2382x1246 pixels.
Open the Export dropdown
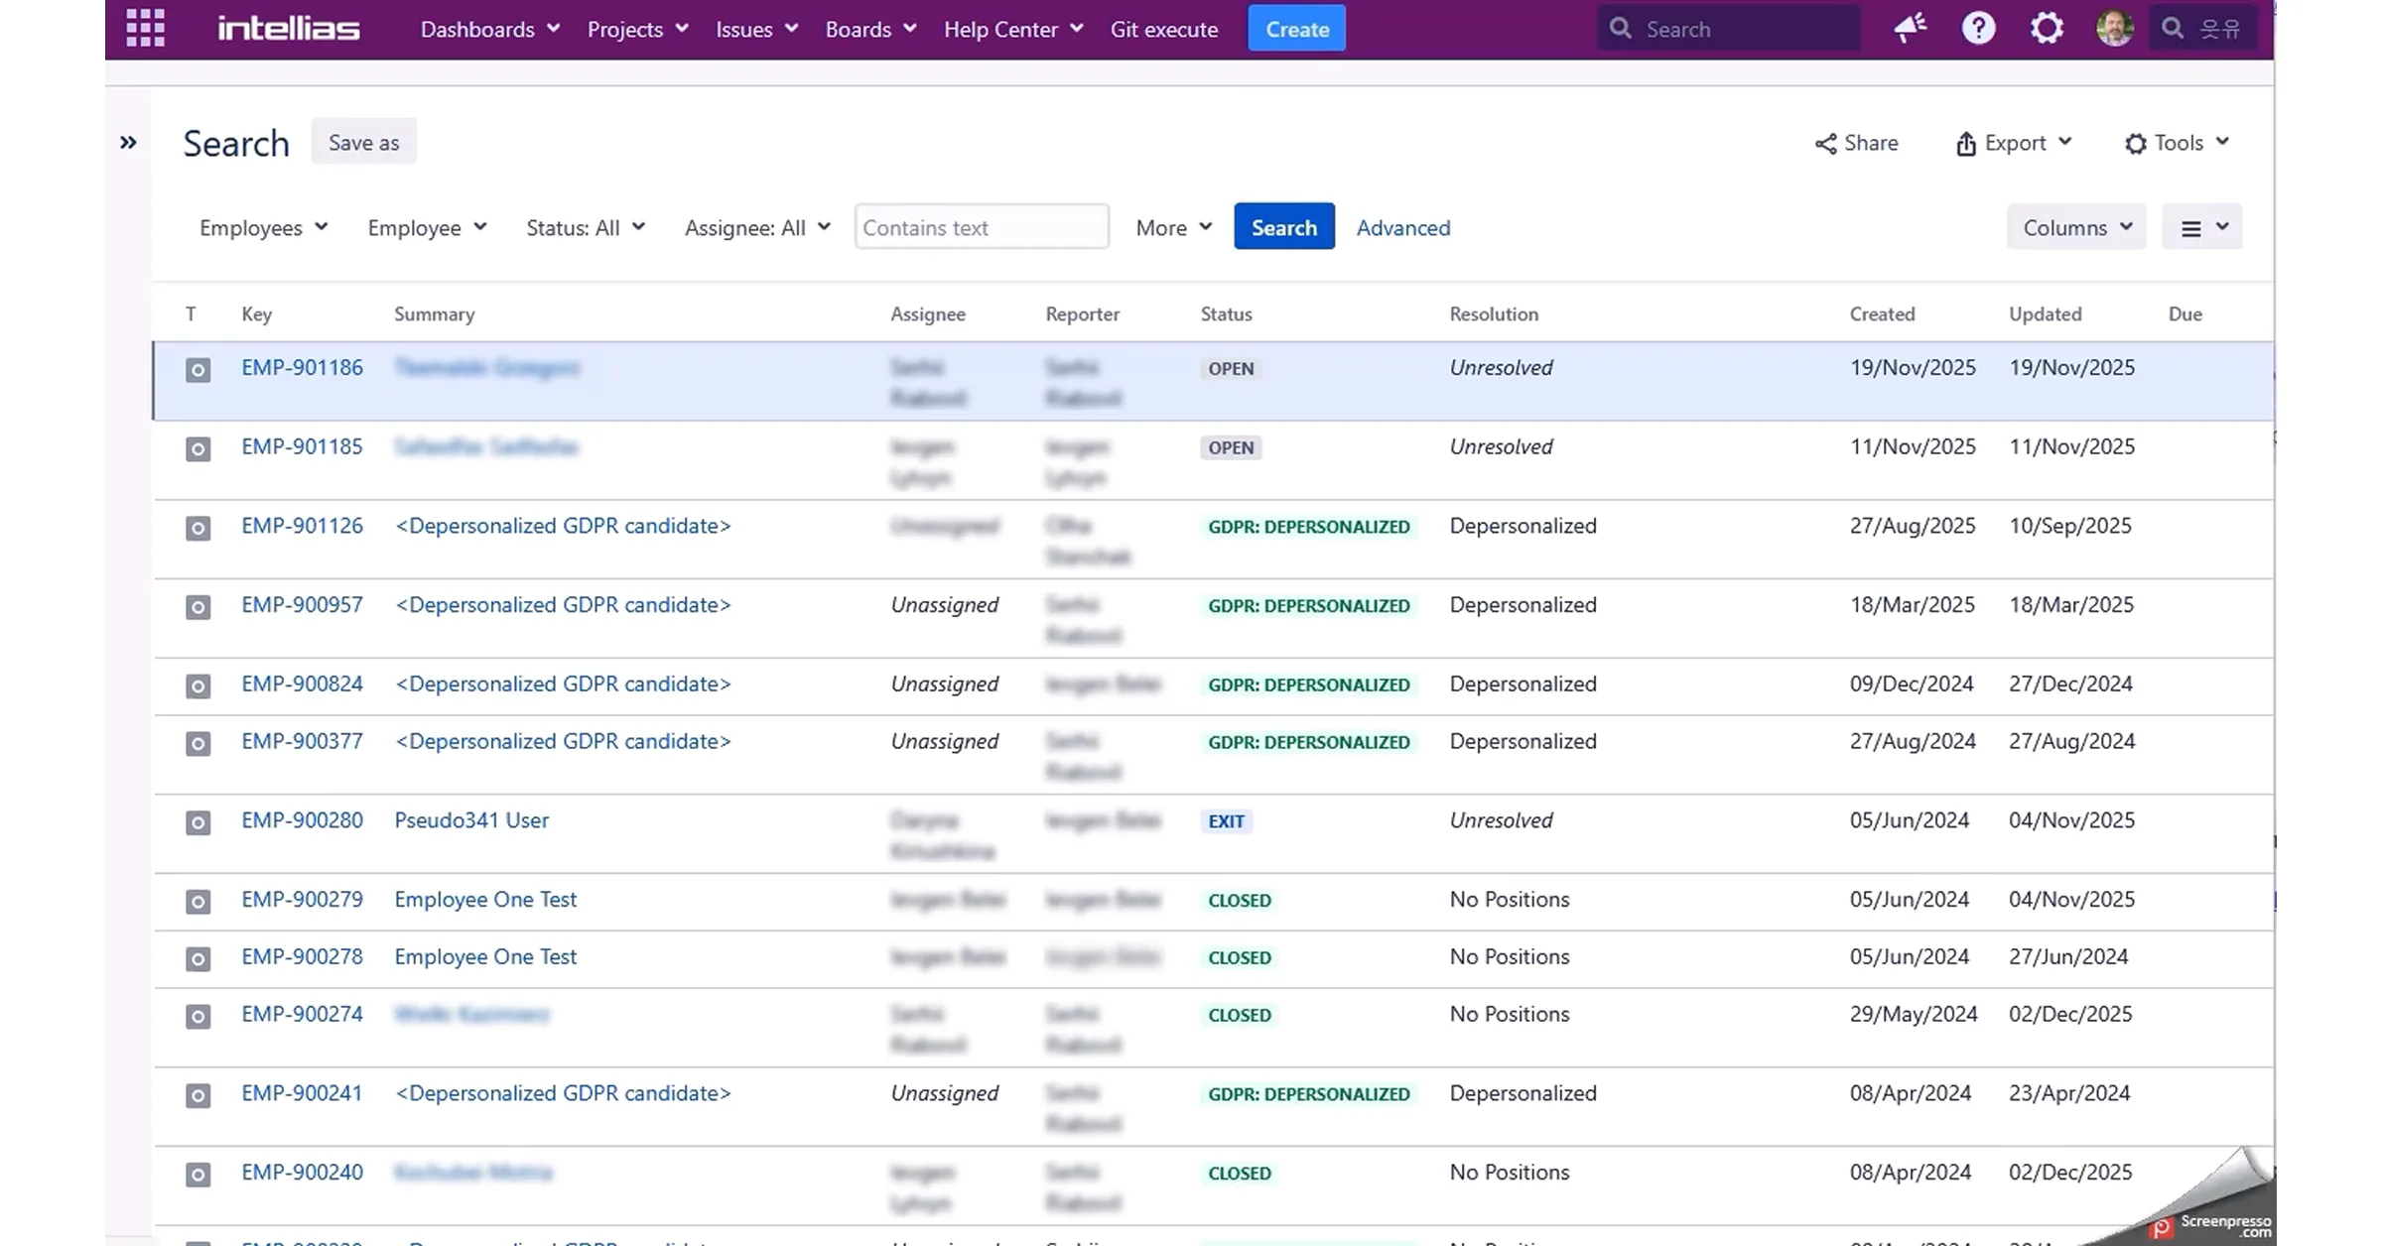(2013, 143)
